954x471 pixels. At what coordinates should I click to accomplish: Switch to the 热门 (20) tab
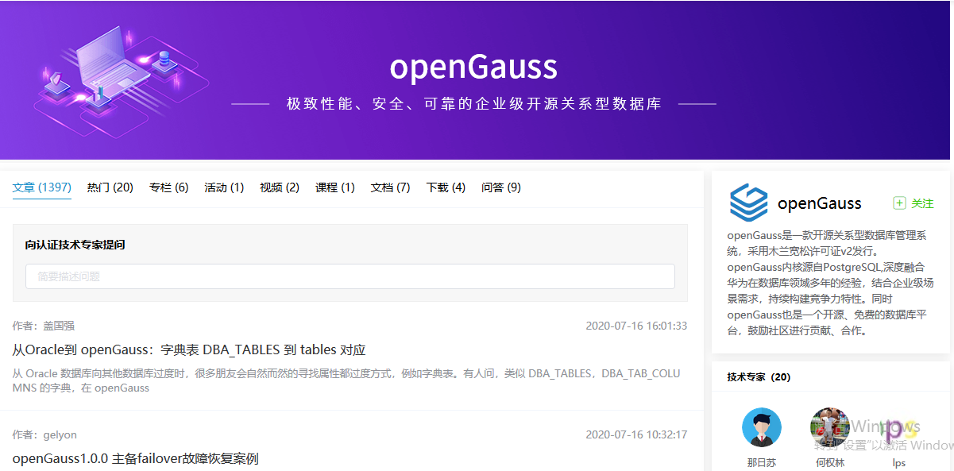point(110,187)
